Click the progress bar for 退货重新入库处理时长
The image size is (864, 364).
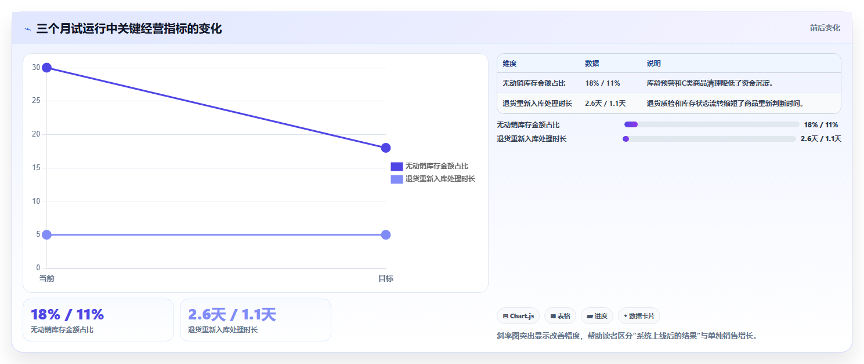709,139
